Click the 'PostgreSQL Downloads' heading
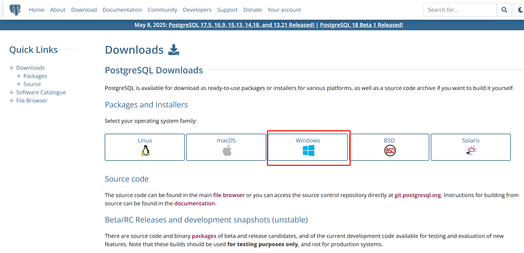This screenshot has height=253, width=524. pos(154,70)
